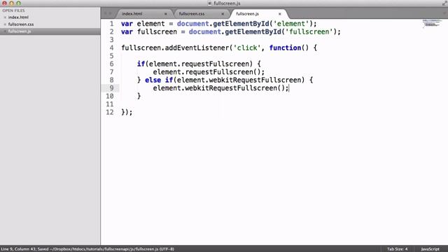Click the closing brace on line 10
This screenshot has height=252, width=448.
point(139,96)
